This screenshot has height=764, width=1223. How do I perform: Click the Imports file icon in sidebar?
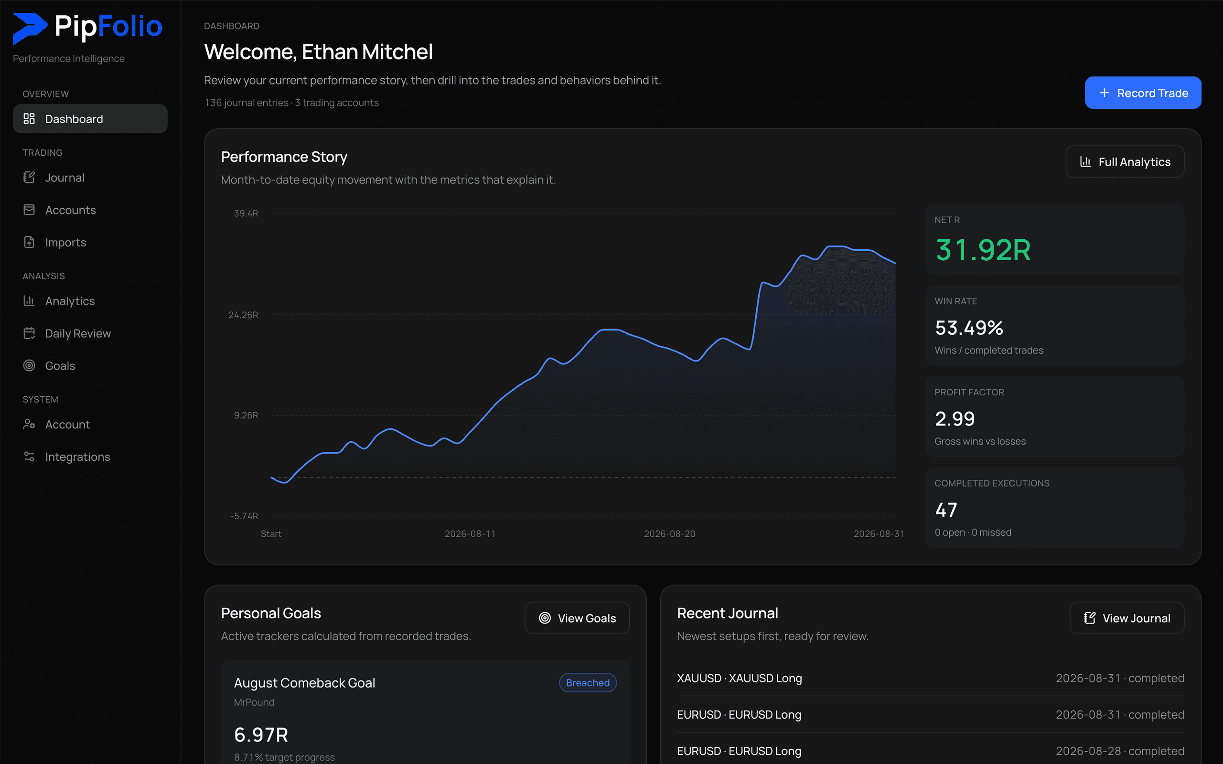pos(29,242)
